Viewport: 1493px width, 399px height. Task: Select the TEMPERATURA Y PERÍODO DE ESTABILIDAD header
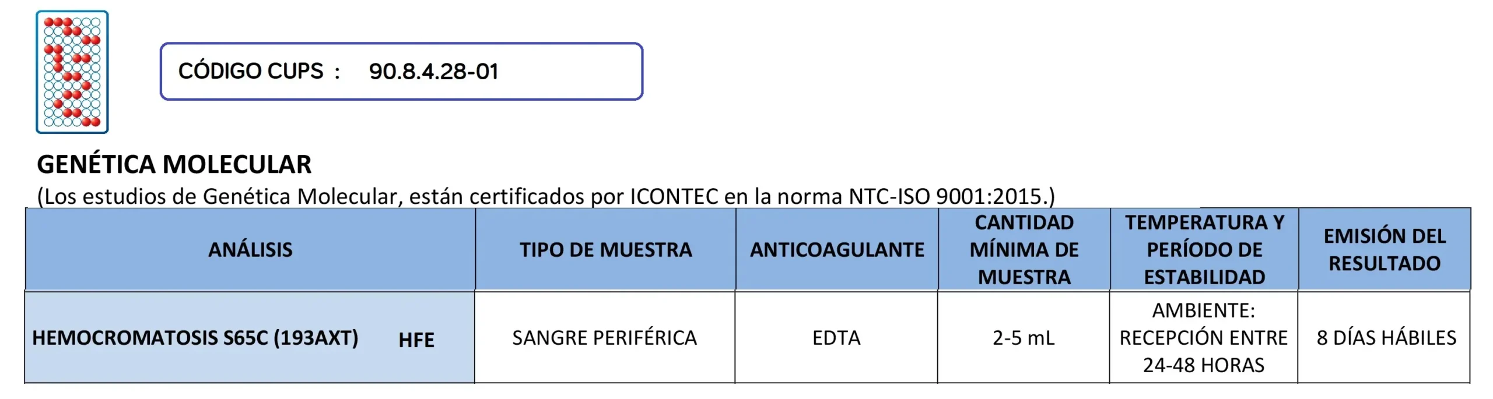[1204, 250]
